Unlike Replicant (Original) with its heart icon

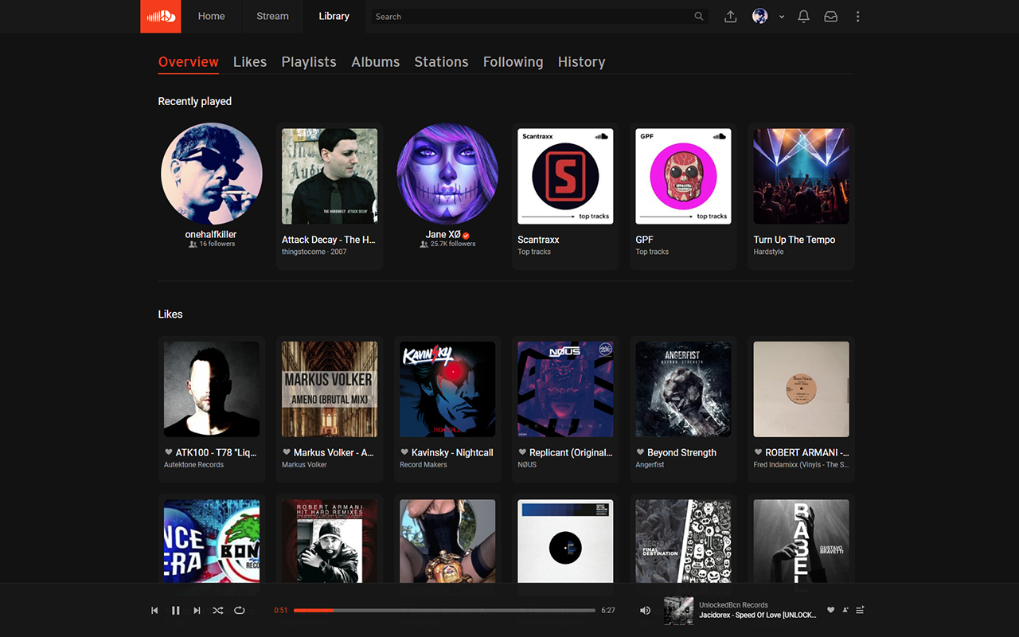coord(522,452)
